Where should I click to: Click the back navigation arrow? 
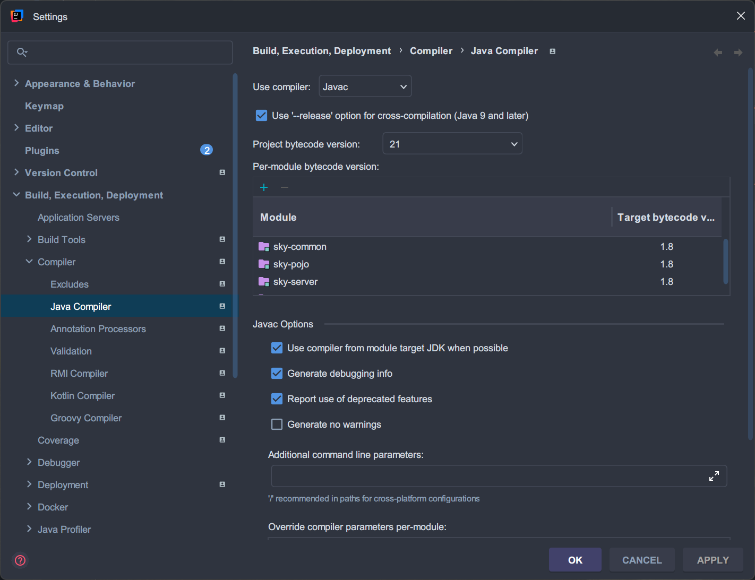pos(718,52)
